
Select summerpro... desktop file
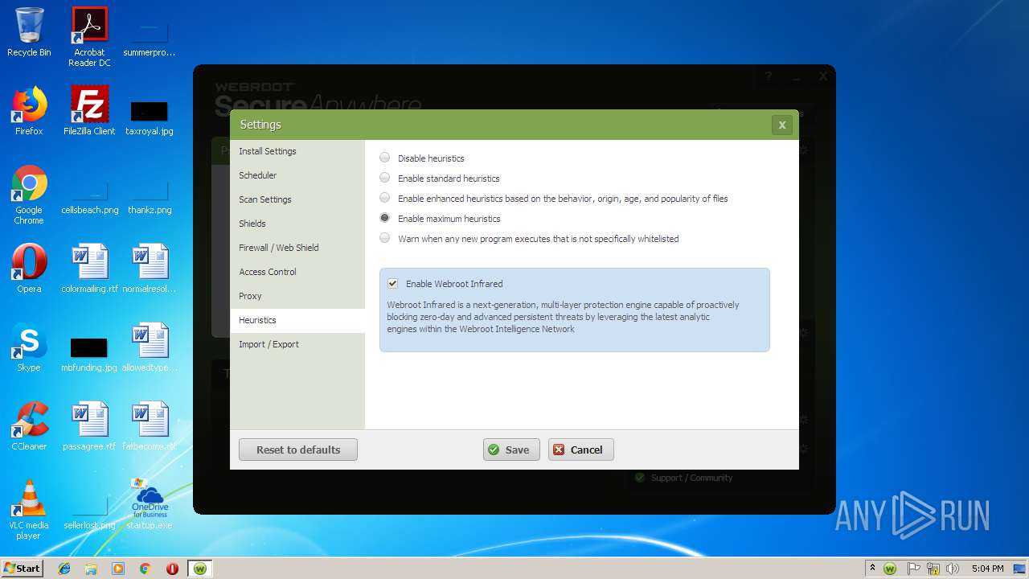pos(150,40)
